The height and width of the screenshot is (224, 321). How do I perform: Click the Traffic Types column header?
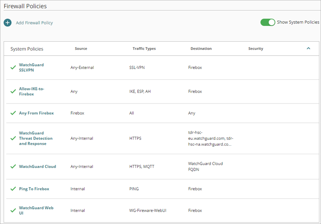144,49
